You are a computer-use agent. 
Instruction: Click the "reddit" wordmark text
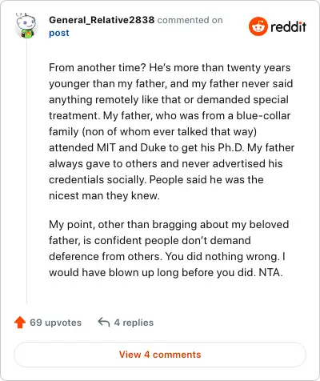[288, 26]
